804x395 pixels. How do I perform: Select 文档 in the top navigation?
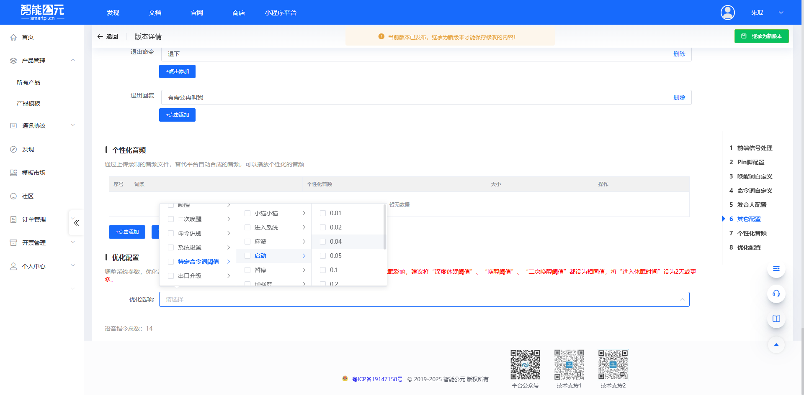[155, 13]
